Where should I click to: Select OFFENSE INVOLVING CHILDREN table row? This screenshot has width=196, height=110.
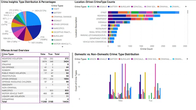35,82
